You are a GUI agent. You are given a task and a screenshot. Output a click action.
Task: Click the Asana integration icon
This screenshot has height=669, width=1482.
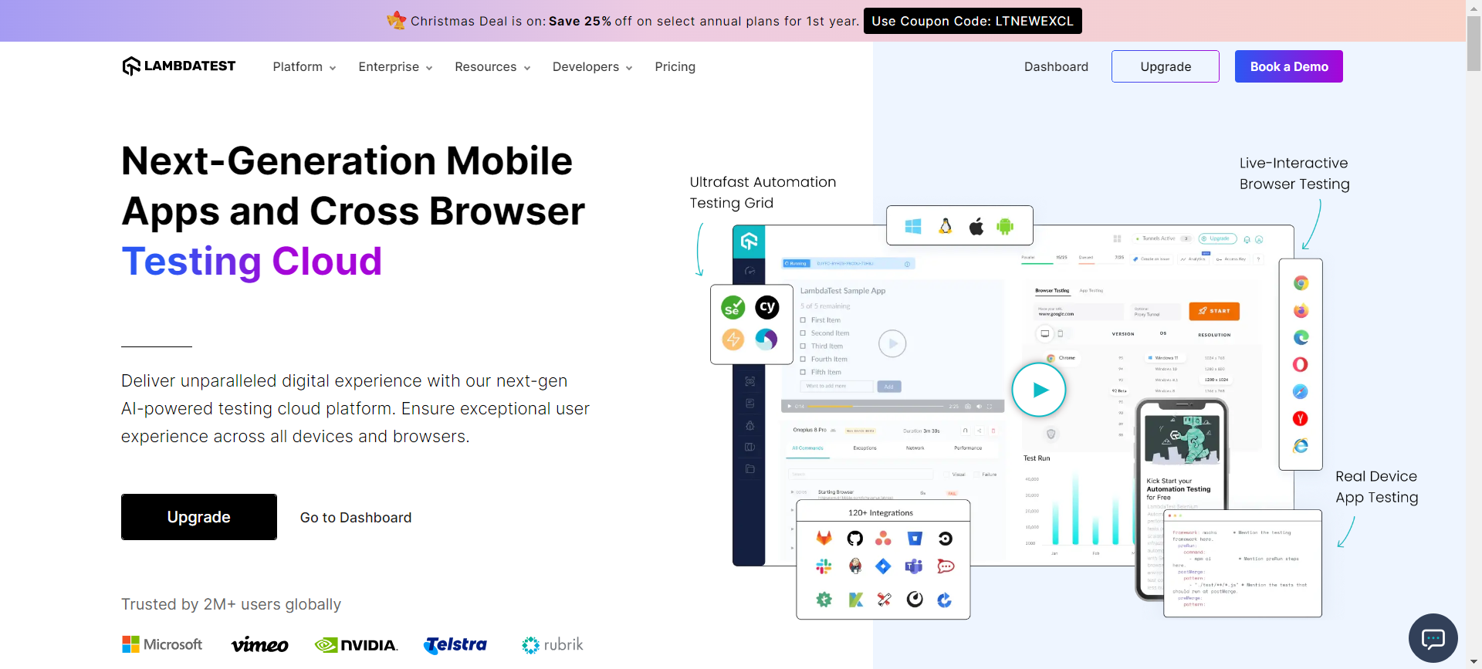[x=884, y=539]
